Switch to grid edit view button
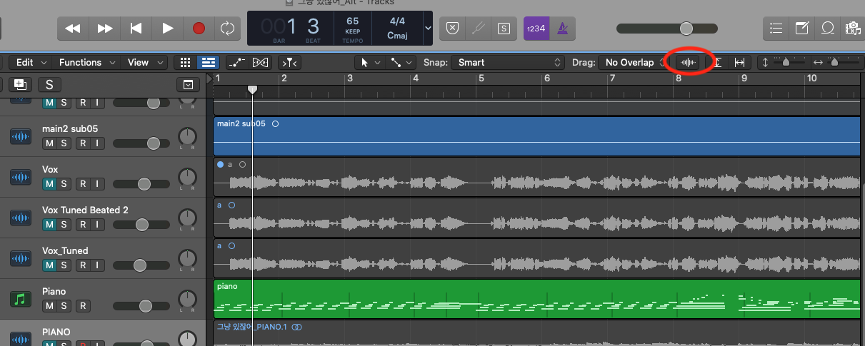The image size is (865, 346). tap(186, 63)
